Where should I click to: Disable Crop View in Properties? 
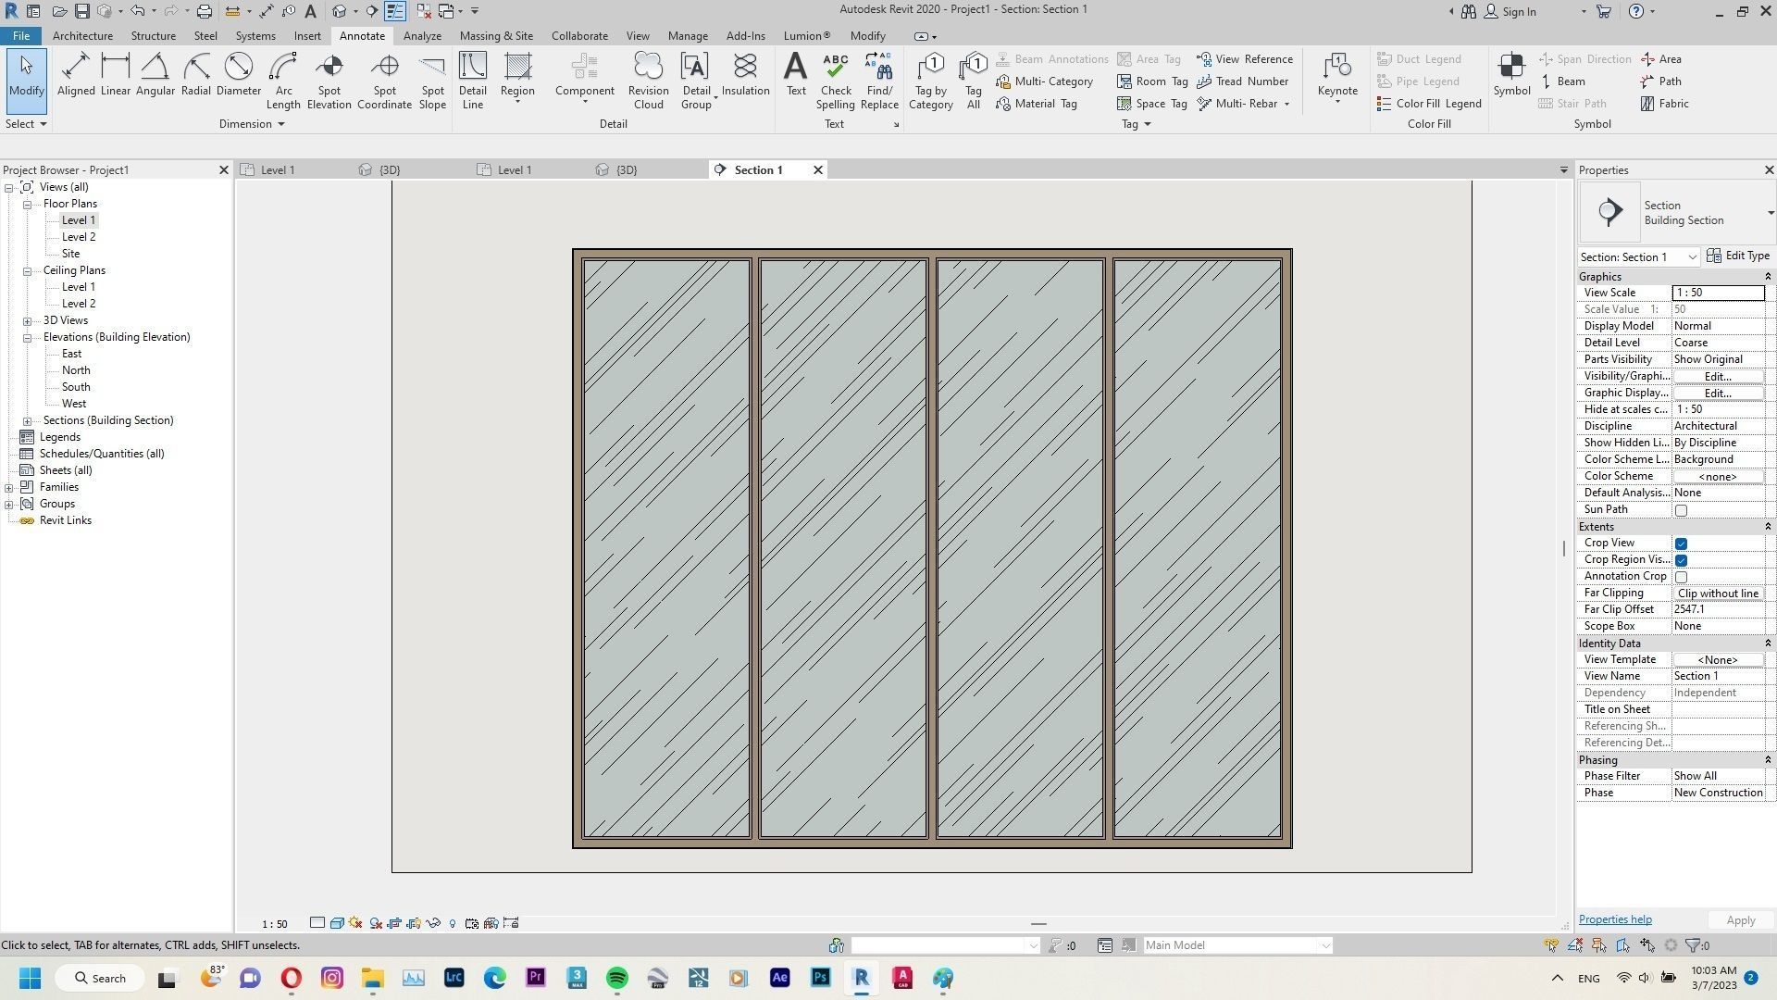point(1682,544)
